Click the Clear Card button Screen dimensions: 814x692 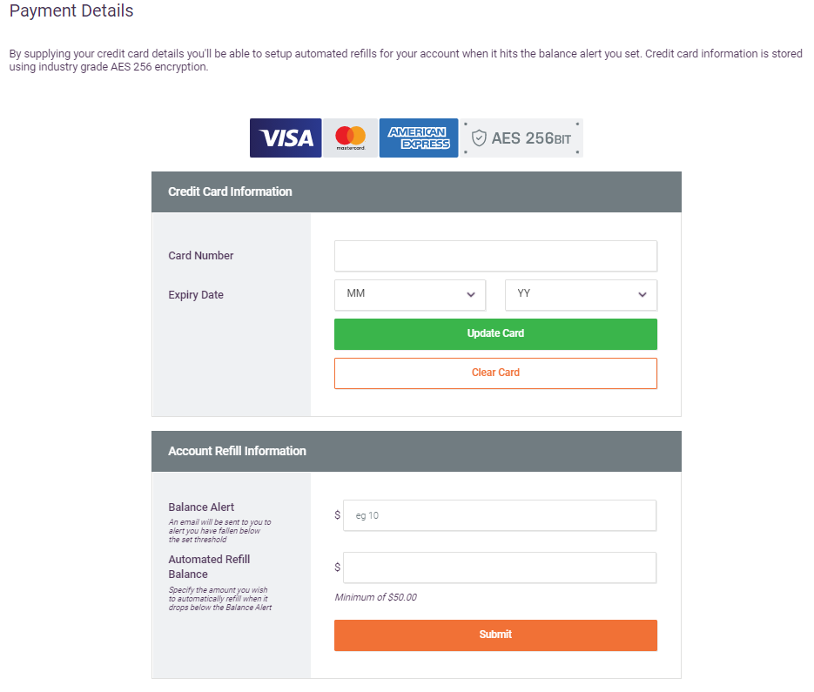495,373
